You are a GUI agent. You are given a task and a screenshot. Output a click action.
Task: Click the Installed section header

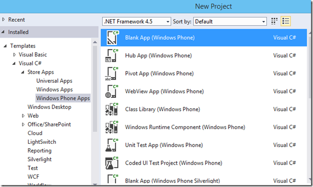pyautogui.click(x=49, y=32)
